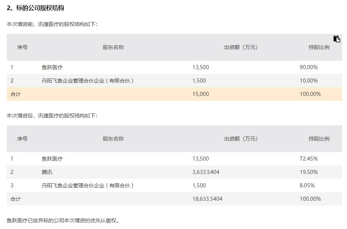Click 合计 in the 18,633.5404 total row
The height and width of the screenshot is (229, 347).
click(x=16, y=199)
